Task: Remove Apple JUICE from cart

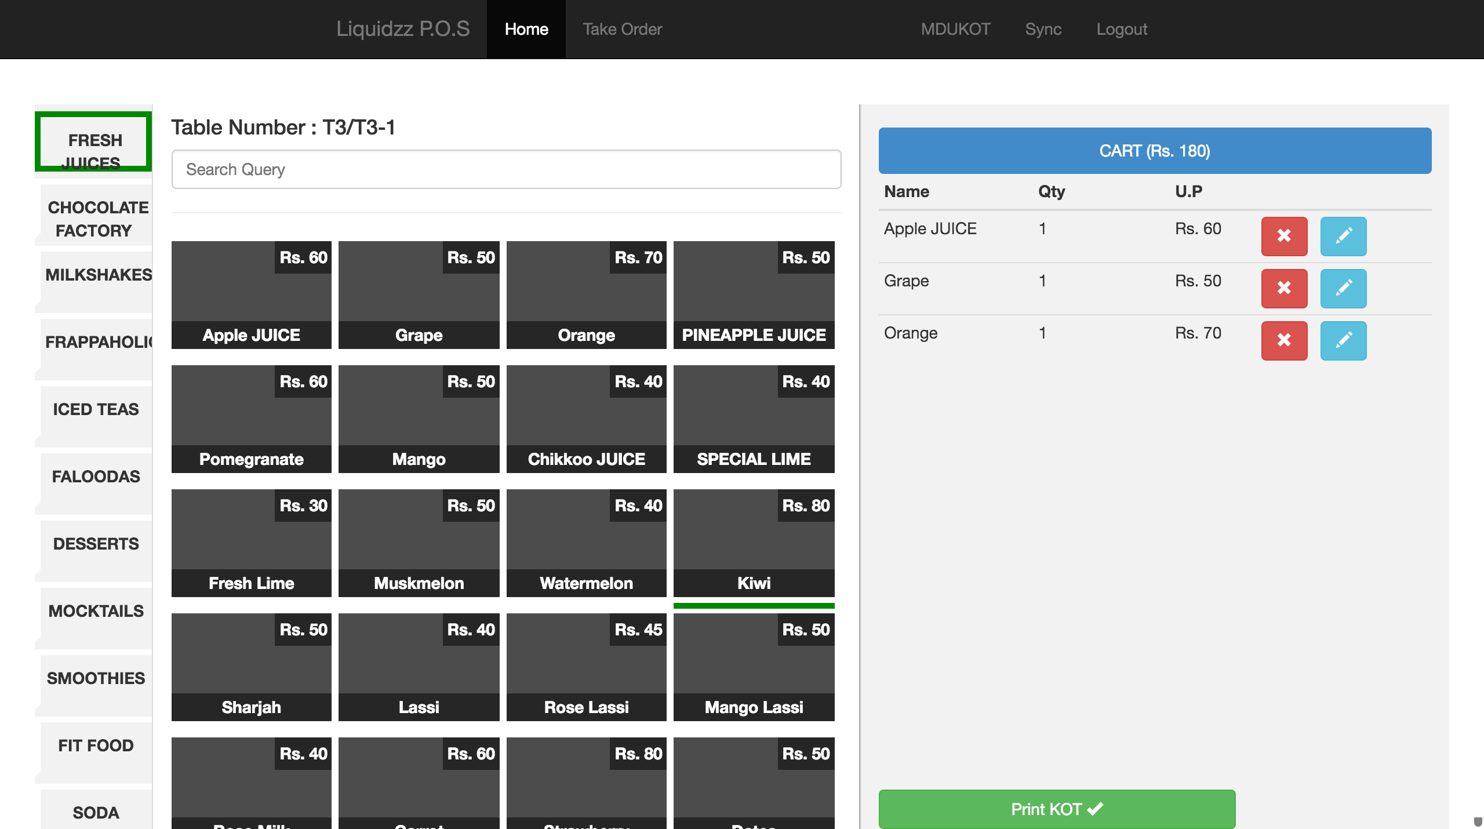Action: pyautogui.click(x=1284, y=236)
